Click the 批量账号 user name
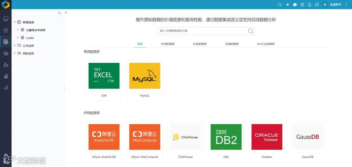Screen dimensions: 352x167 tap(336, 5)
